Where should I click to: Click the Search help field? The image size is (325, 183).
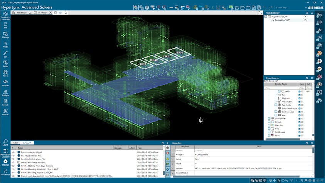[x=290, y=8]
